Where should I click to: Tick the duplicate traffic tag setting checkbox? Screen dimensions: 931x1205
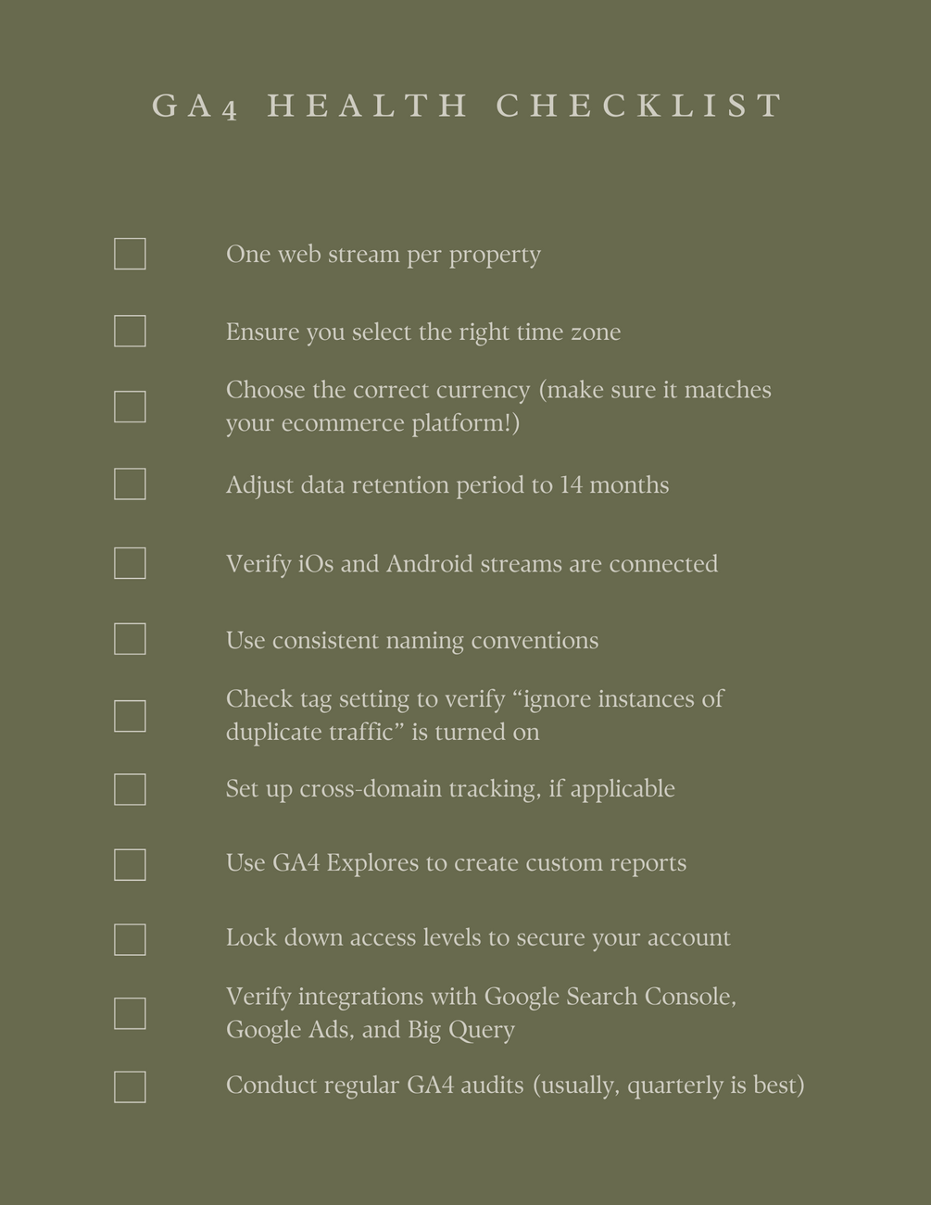point(130,716)
